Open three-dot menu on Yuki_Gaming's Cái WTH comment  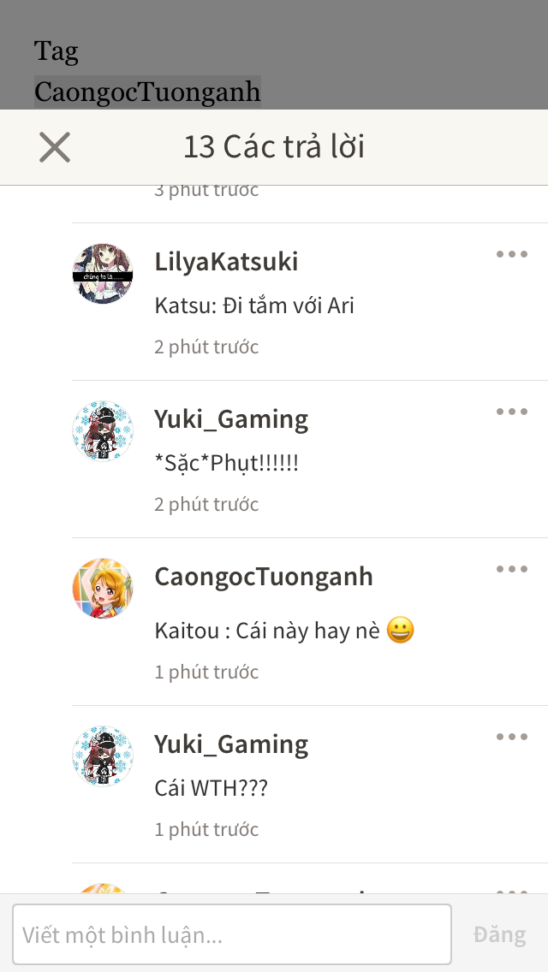[x=511, y=737]
